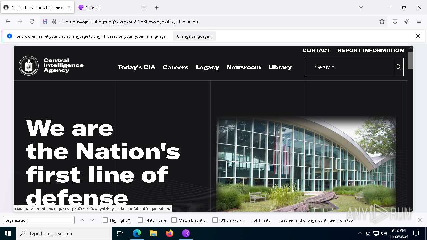
Task: Open the Windows notification center
Action: (x=416, y=233)
